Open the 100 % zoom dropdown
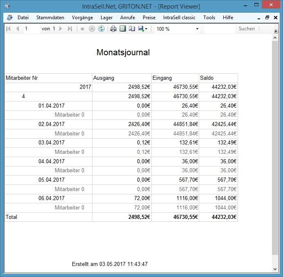This screenshot has width=283, height=277. click(197, 29)
